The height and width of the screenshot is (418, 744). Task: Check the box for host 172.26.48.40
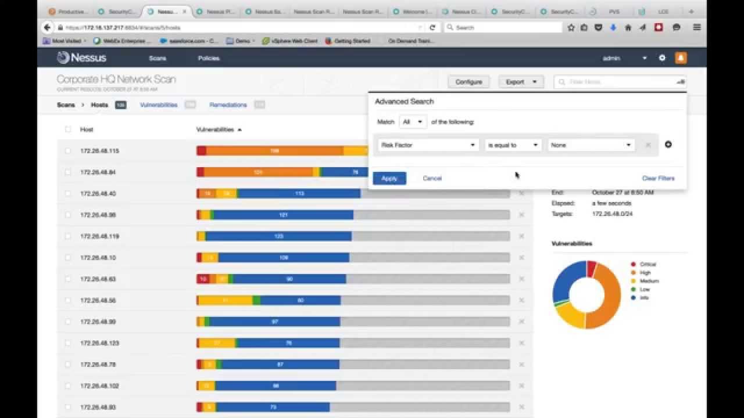click(x=68, y=193)
